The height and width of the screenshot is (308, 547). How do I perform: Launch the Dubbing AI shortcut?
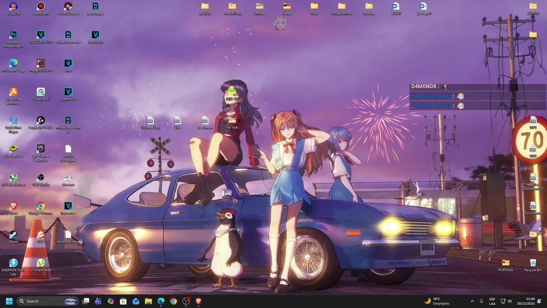[41, 95]
